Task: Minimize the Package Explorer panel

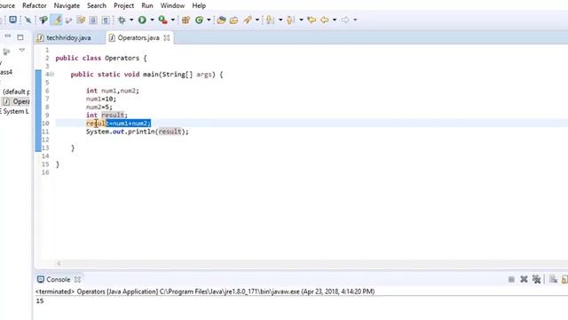Action: click(x=8, y=36)
